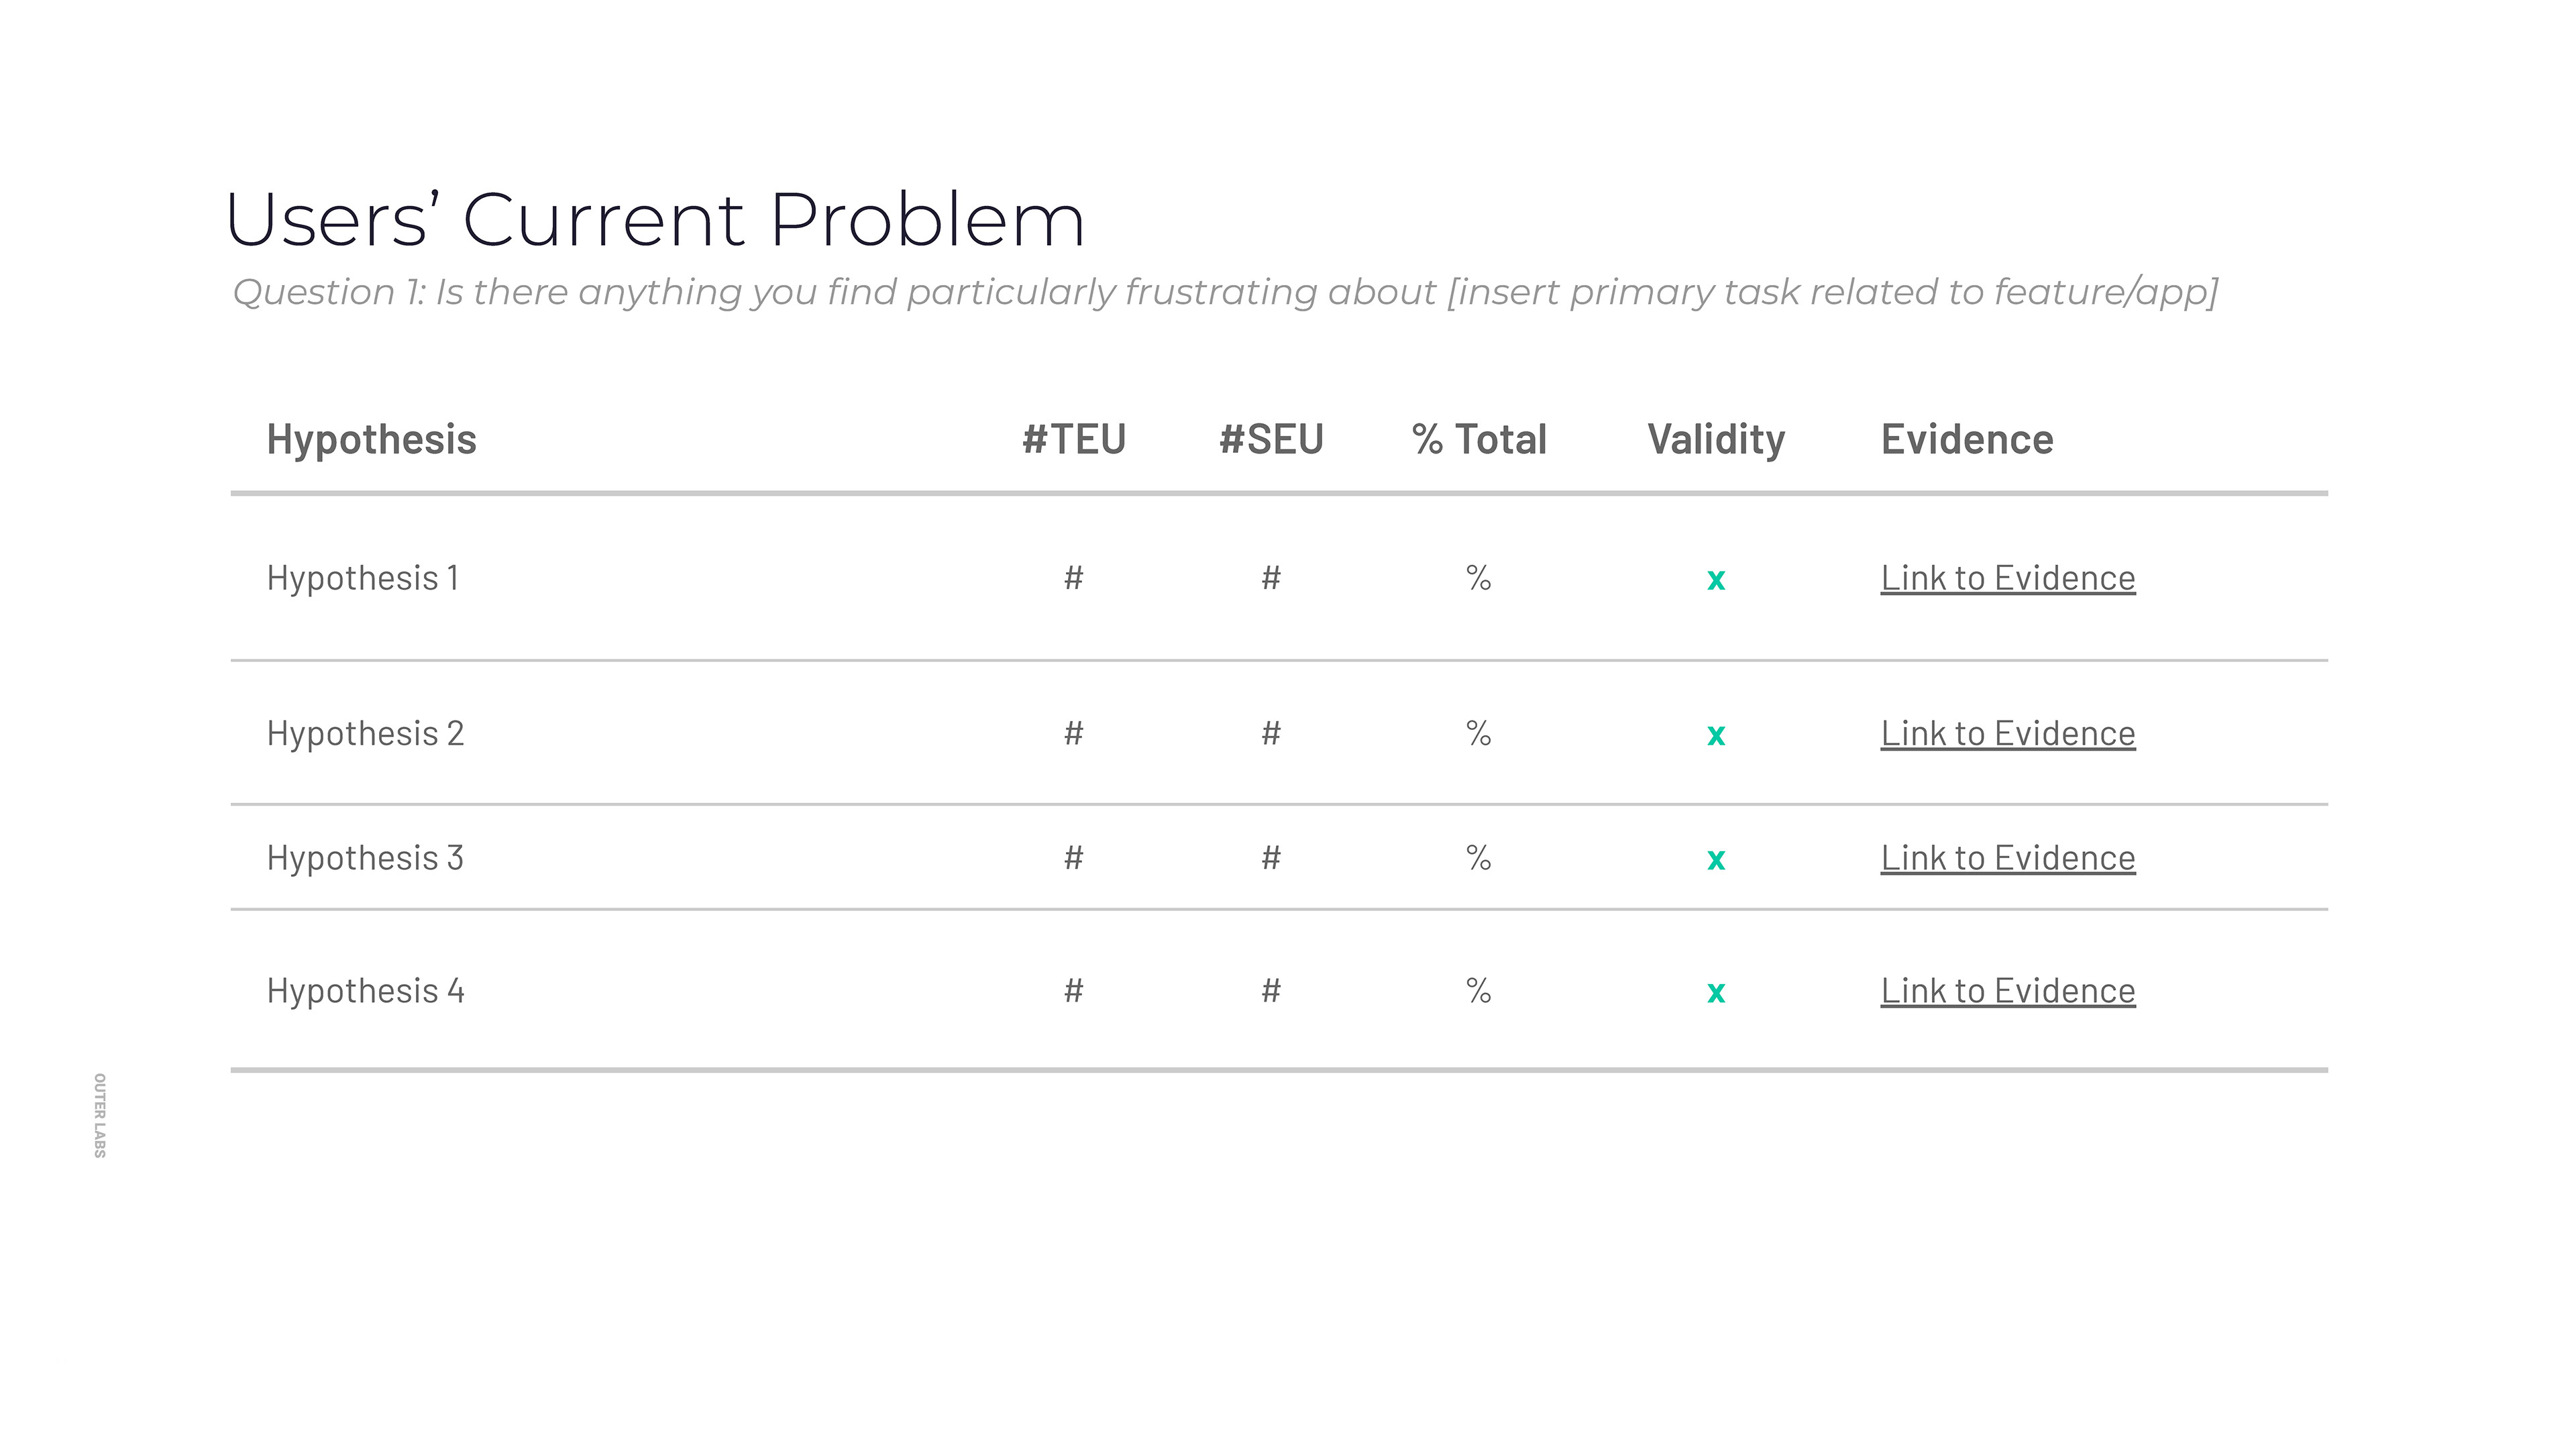This screenshot has width=2576, height=1449.
Task: Click Hypothesis 3's green validity x
Action: [x=1716, y=859]
